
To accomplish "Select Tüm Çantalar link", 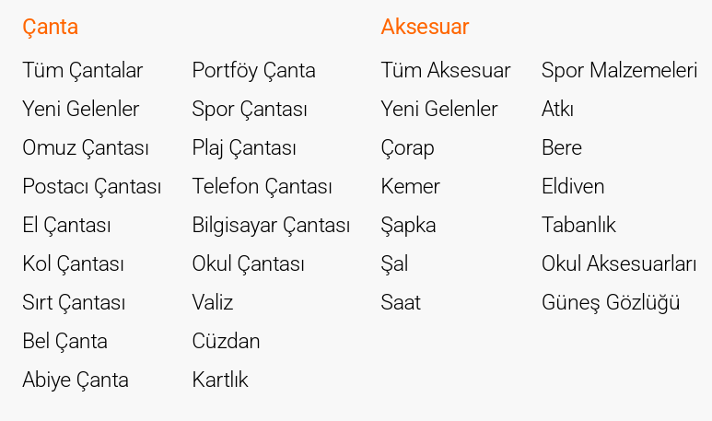I will click(x=83, y=70).
